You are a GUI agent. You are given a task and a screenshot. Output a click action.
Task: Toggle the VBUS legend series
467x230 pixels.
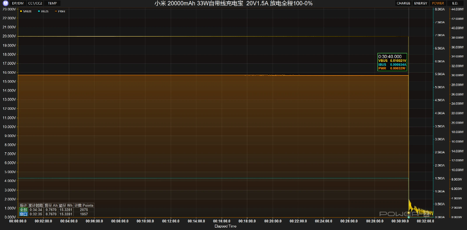[x=26, y=11]
